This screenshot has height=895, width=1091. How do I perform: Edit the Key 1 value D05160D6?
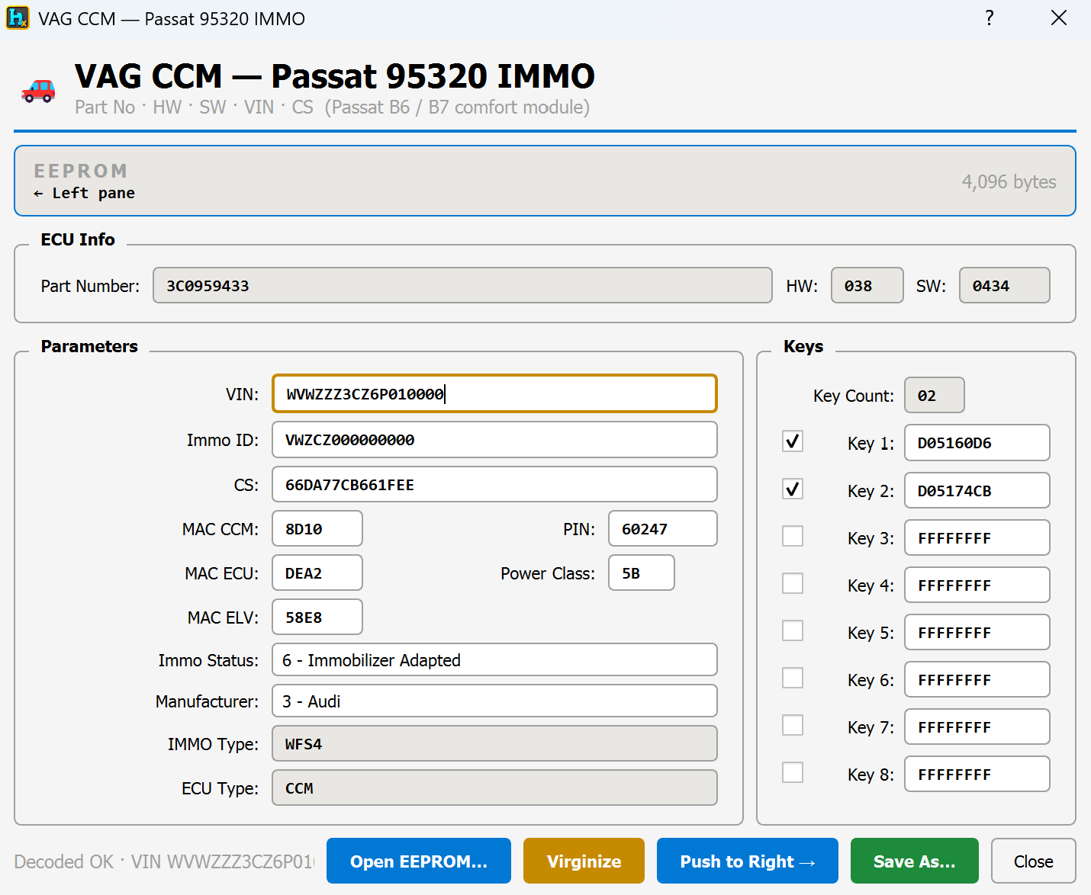pos(977,442)
